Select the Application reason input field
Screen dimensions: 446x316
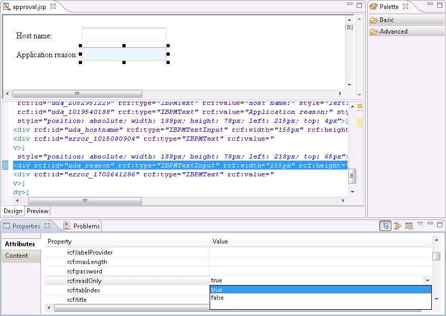pyautogui.click(x=124, y=54)
